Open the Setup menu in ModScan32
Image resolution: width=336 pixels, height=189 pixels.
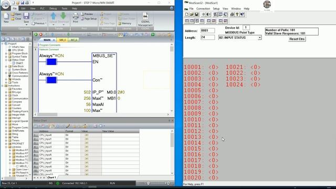pos(216,8)
